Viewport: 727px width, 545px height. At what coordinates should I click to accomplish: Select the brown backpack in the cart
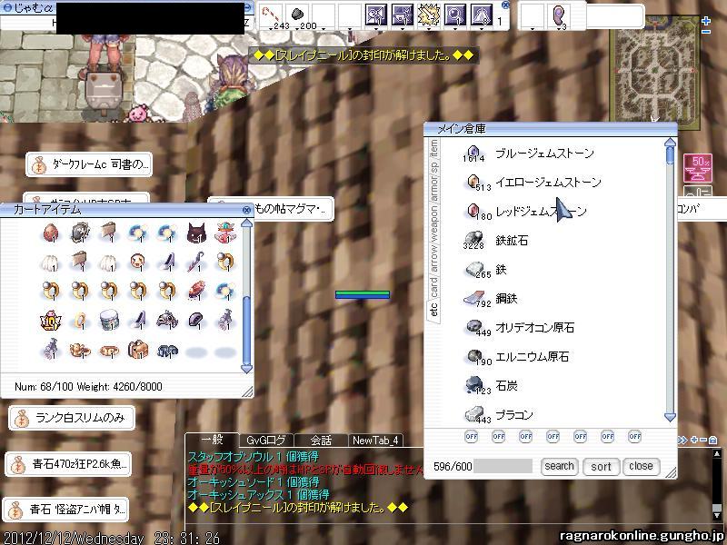138,350
